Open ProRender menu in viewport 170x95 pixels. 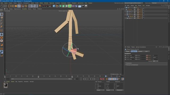[x=40, y=9]
